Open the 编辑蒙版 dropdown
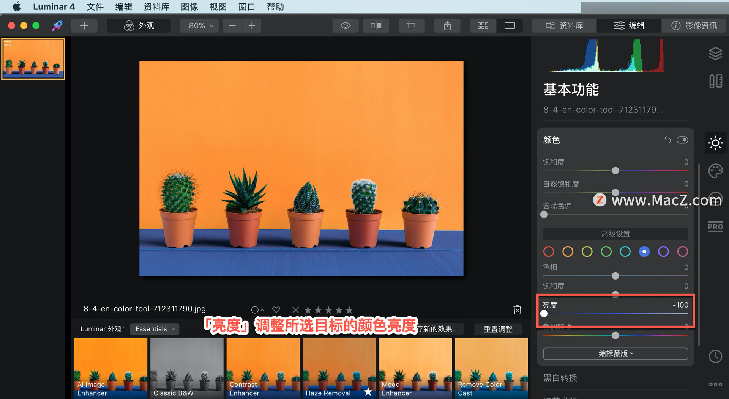 [615, 353]
